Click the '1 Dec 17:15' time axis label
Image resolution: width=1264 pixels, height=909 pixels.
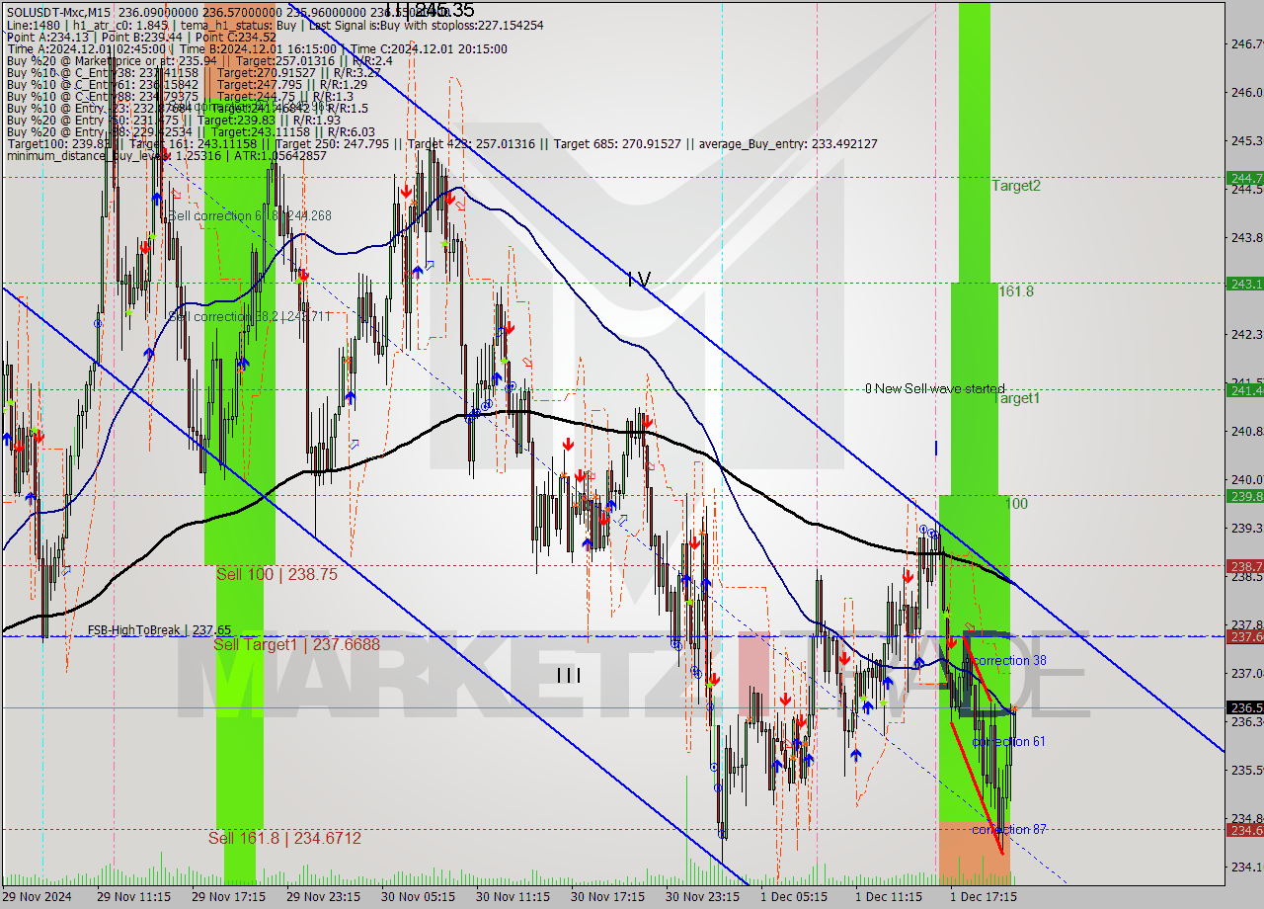pyautogui.click(x=984, y=897)
